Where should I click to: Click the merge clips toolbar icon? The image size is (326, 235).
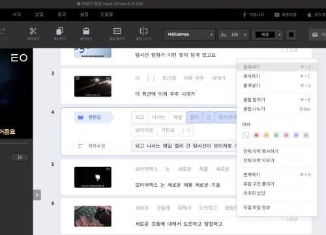pos(117,31)
